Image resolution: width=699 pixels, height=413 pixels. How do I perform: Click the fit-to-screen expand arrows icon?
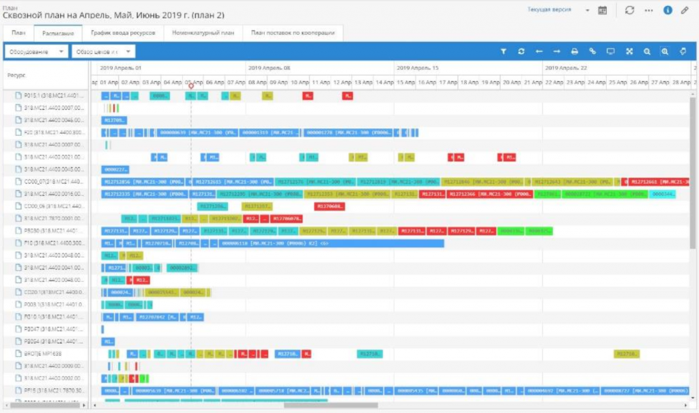coord(629,52)
